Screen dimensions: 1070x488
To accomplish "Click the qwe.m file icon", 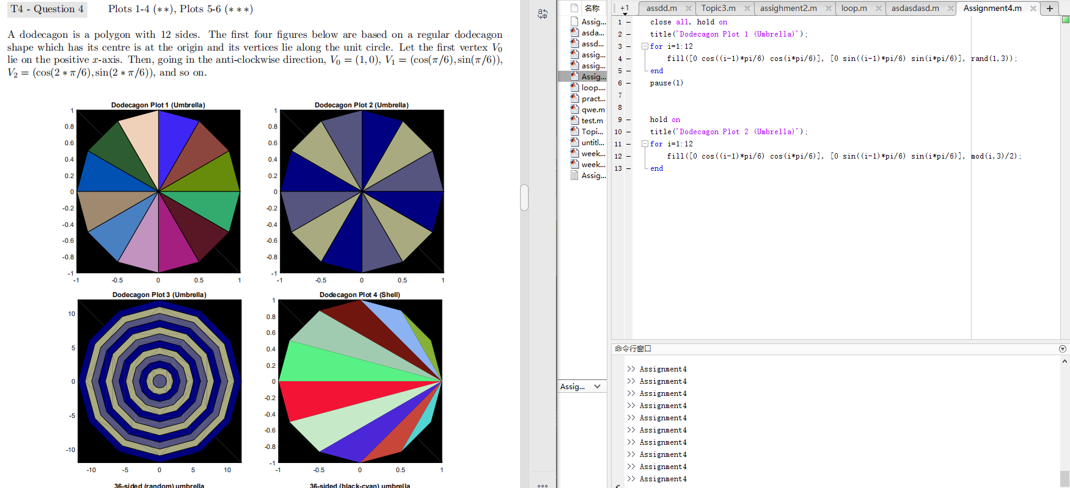I will (574, 110).
